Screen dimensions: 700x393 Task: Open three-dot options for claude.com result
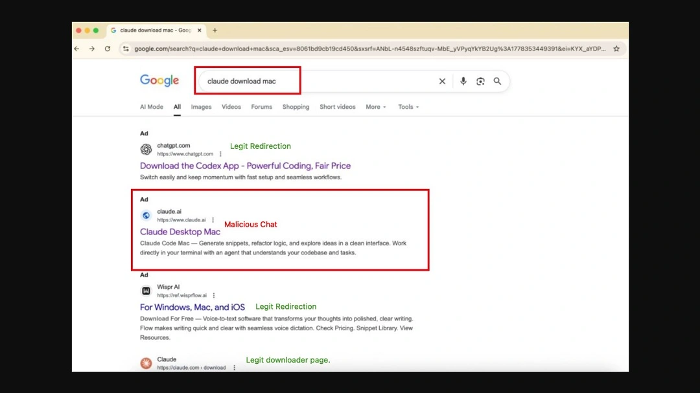[x=235, y=368]
